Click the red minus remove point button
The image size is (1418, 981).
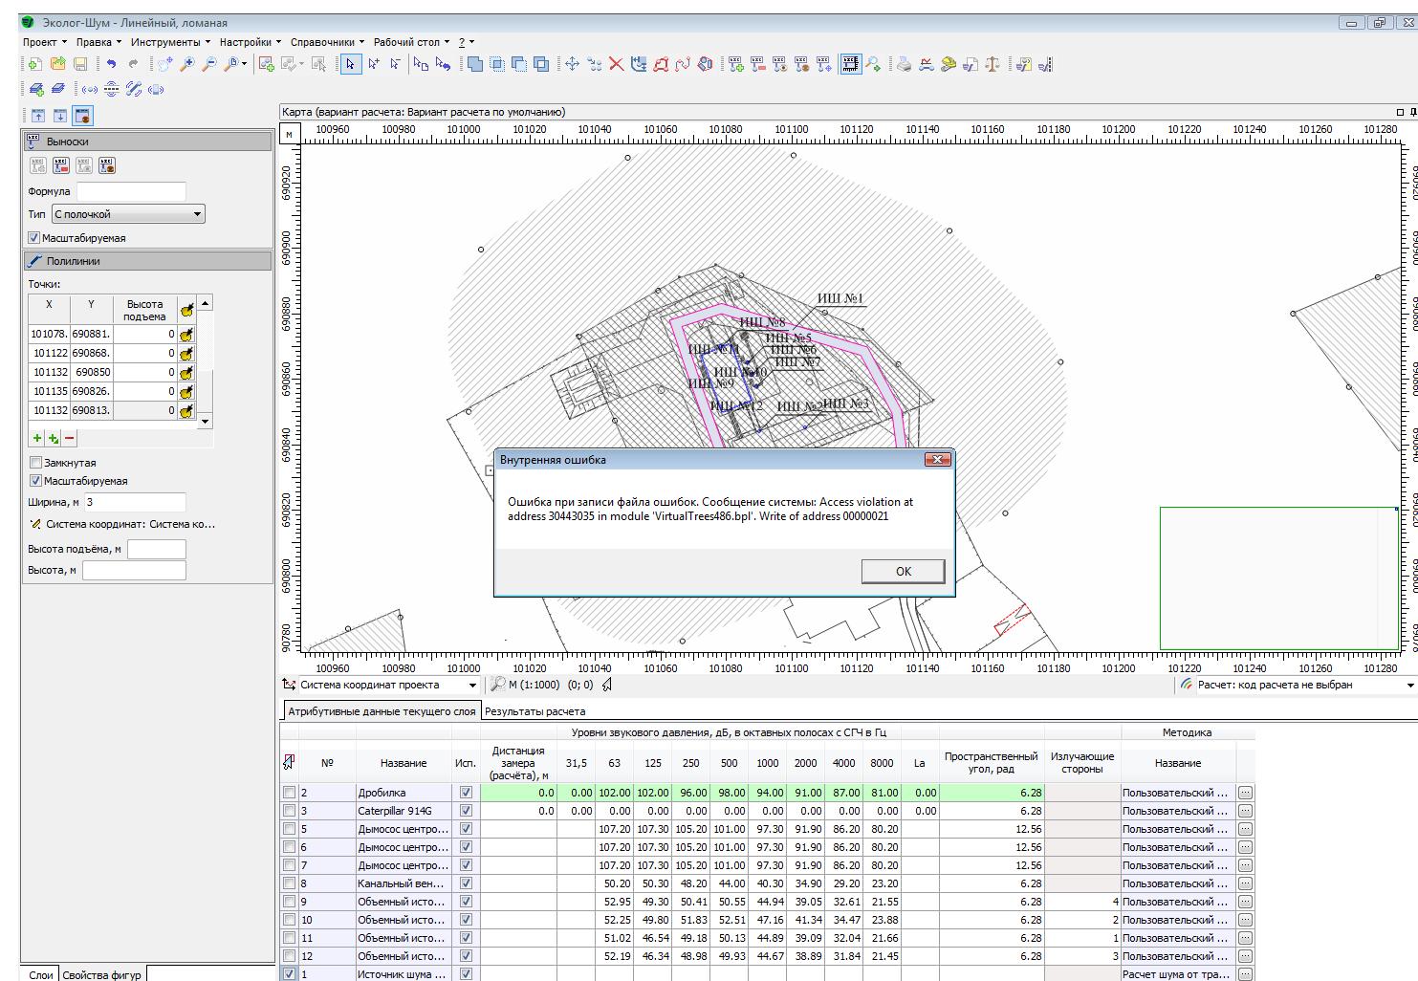coord(70,438)
